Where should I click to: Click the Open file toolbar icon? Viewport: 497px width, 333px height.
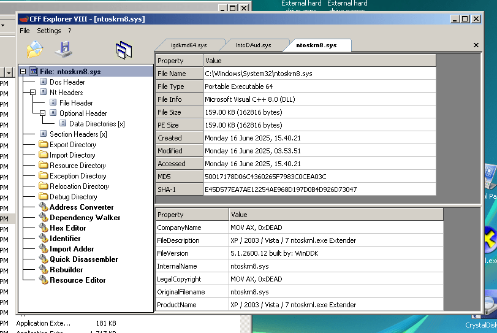pos(35,48)
